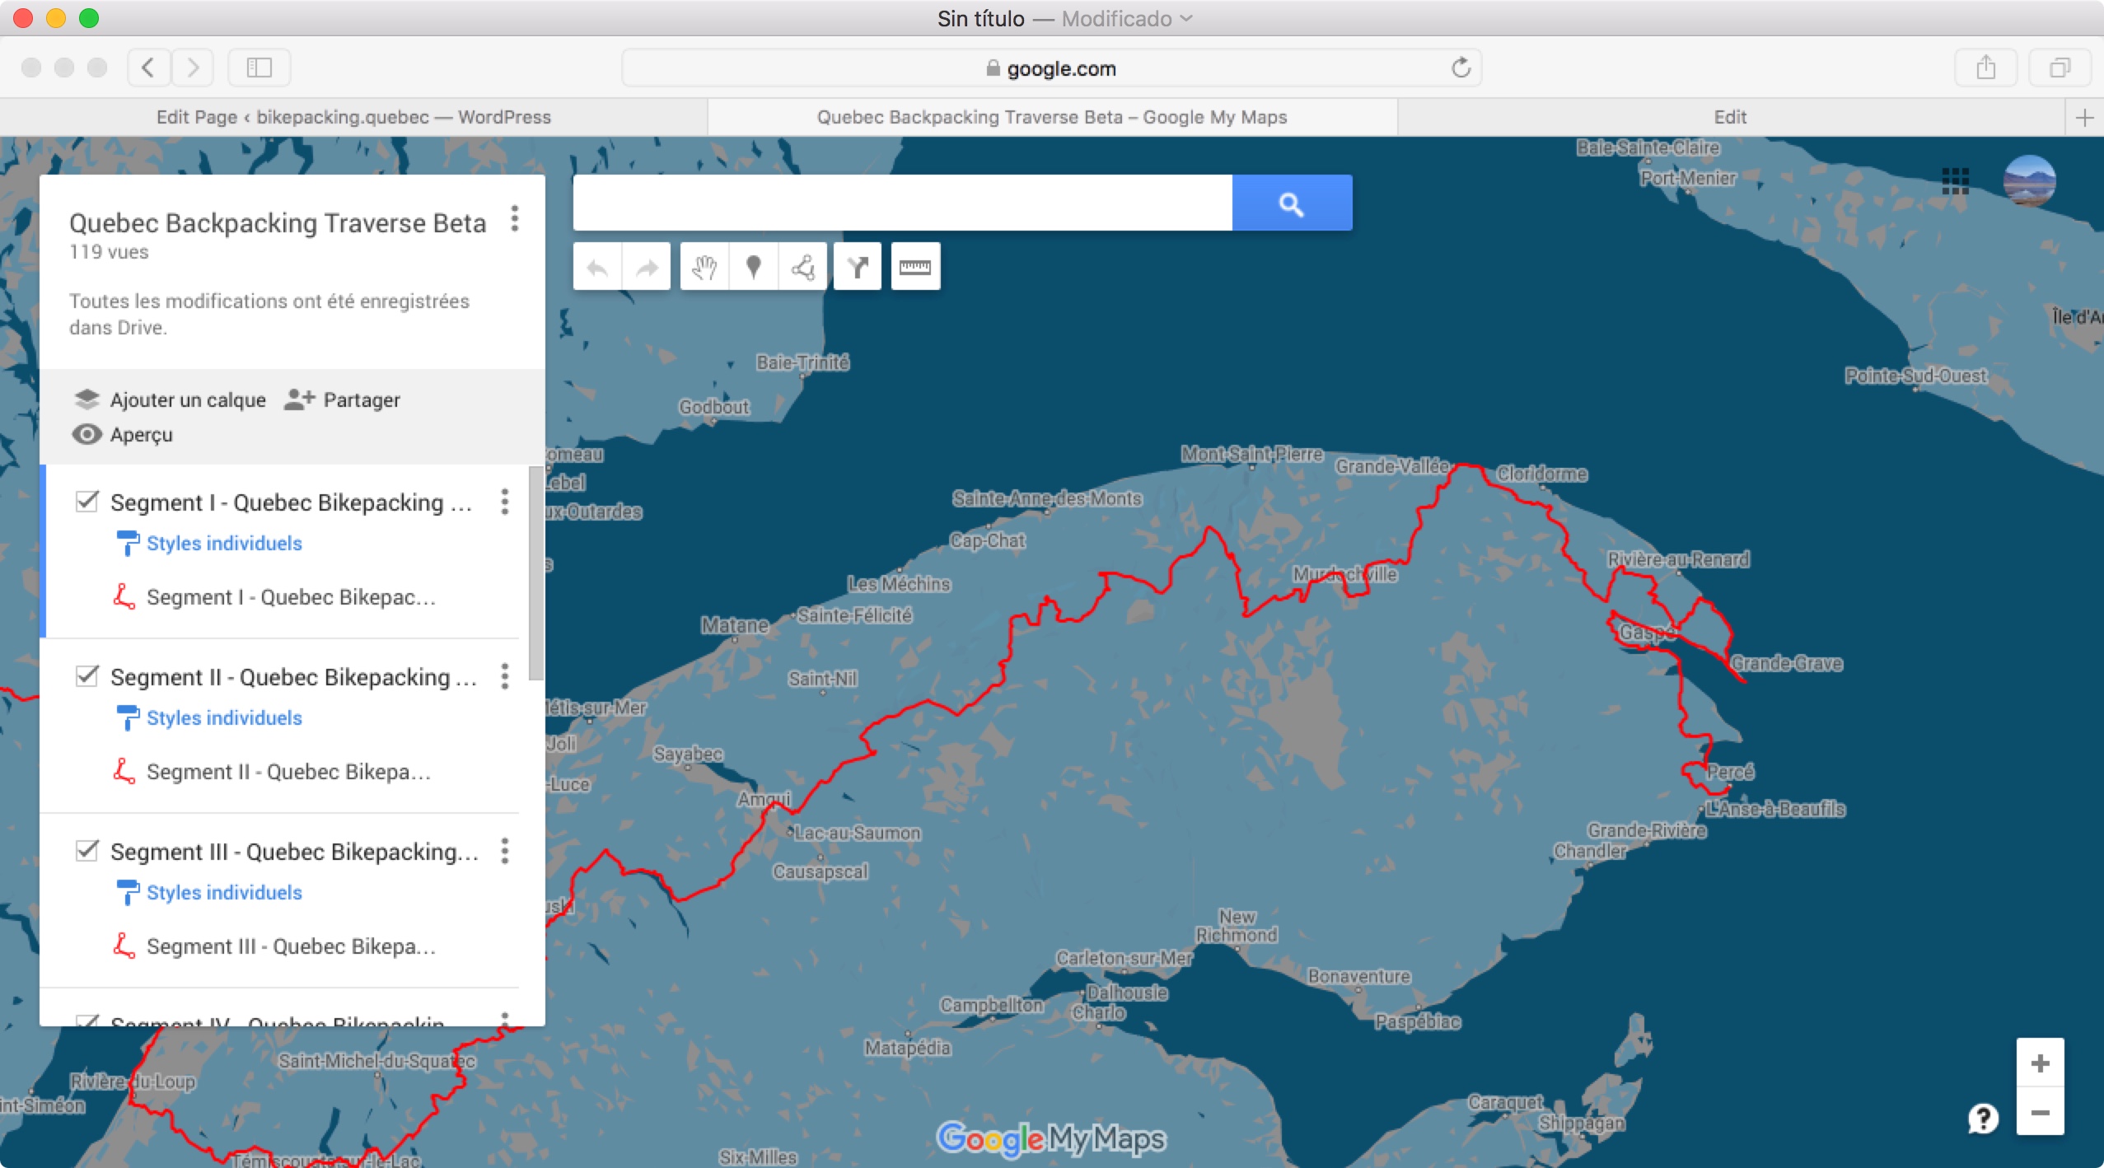This screenshot has height=1168, width=2104.
Task: Switch to the Edit tab
Action: coord(1731,118)
